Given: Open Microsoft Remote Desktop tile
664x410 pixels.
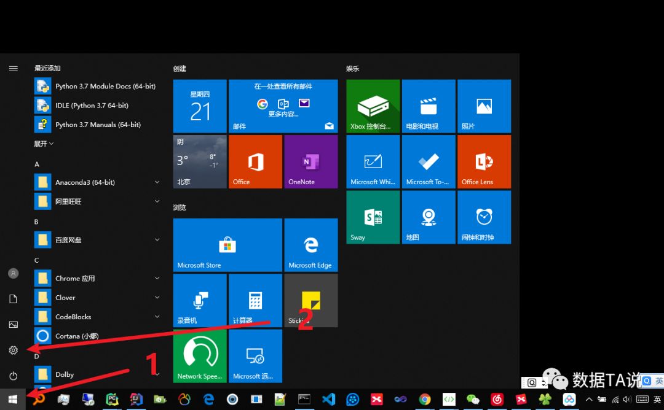Looking at the screenshot, I should coord(255,356).
